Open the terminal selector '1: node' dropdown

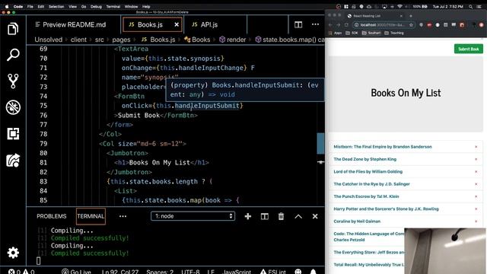(x=193, y=216)
